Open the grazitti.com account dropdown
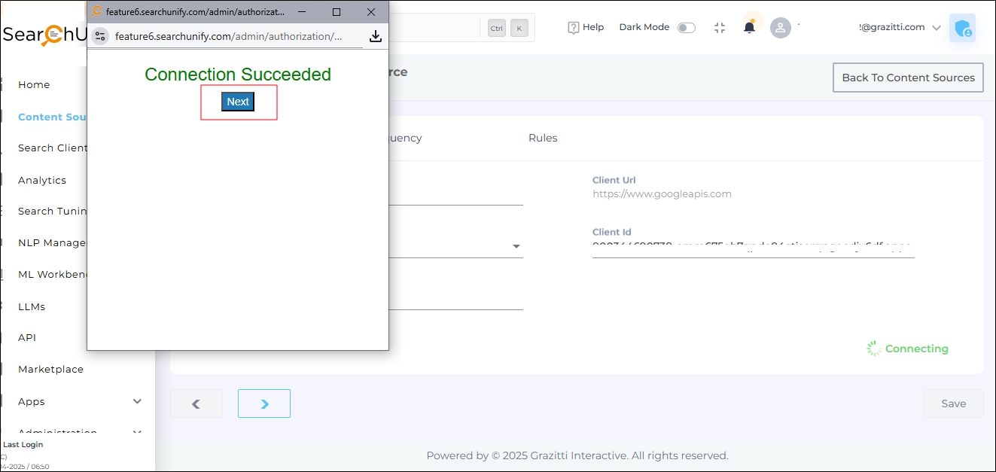Screen dimensions: 996x472 coord(936,28)
